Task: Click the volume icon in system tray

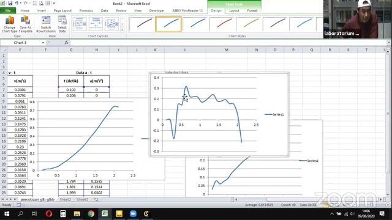Action: 352,214
